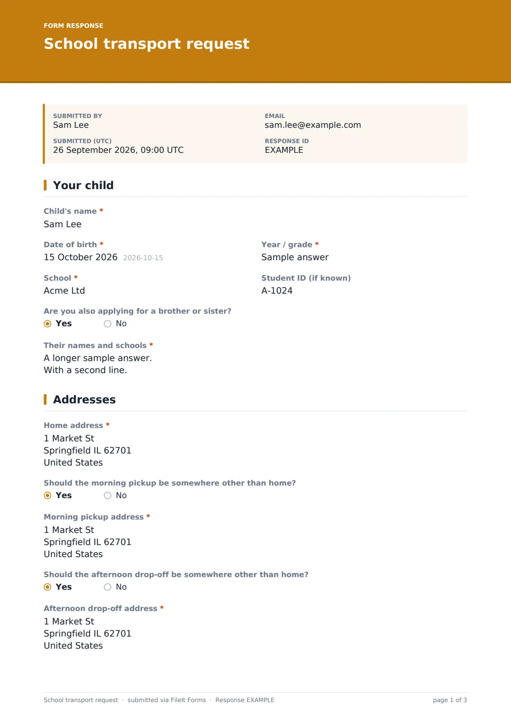Screen dimensions: 511x723
Task: Click the School transport request title
Action: tap(146, 44)
